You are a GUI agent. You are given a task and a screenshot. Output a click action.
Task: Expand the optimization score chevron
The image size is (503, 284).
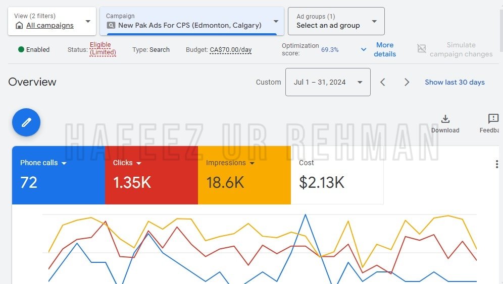point(364,49)
